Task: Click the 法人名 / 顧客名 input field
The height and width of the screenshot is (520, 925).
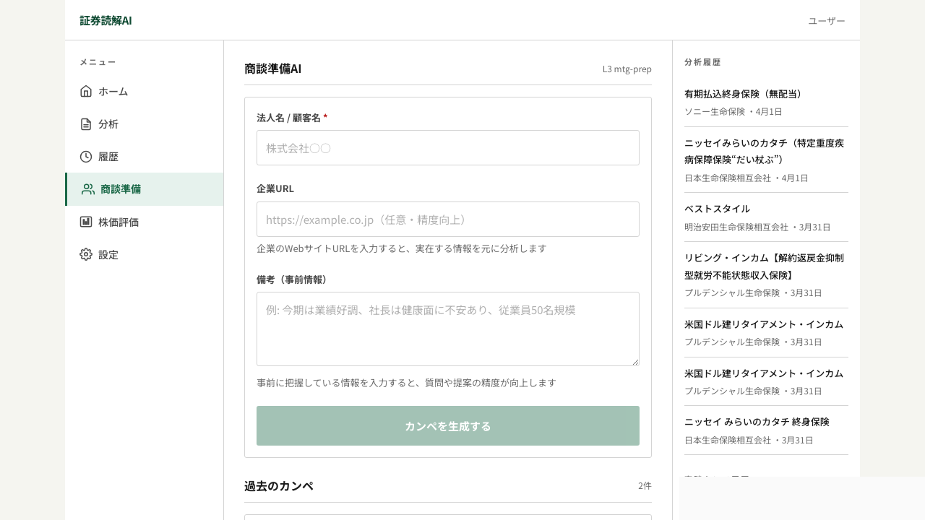Action: click(448, 148)
